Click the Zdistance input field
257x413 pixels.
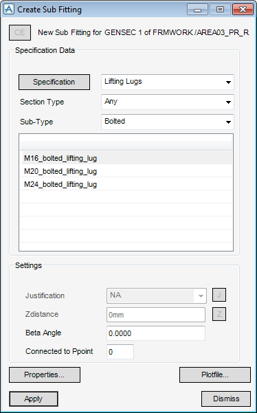tap(156, 315)
